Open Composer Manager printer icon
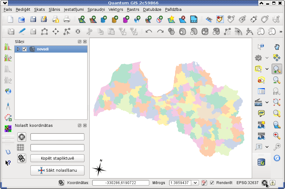285x189 pixels. 66,19
